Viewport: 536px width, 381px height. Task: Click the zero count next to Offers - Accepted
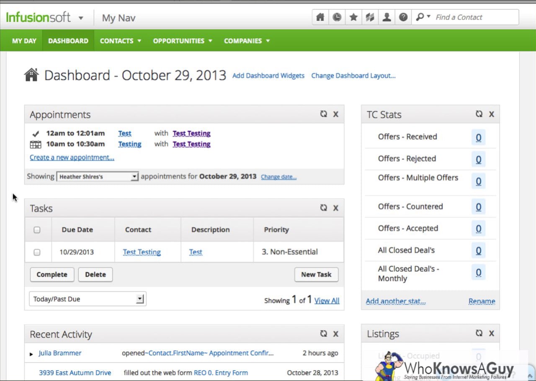(478, 229)
